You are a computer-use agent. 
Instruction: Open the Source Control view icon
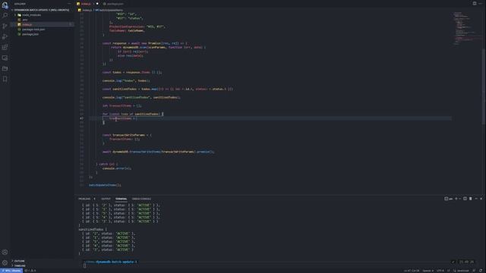pyautogui.click(x=5, y=26)
